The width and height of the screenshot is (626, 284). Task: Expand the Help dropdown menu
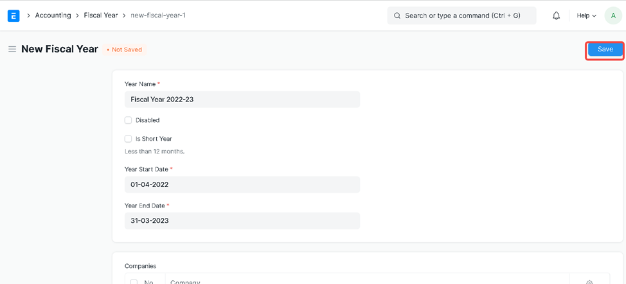point(586,15)
